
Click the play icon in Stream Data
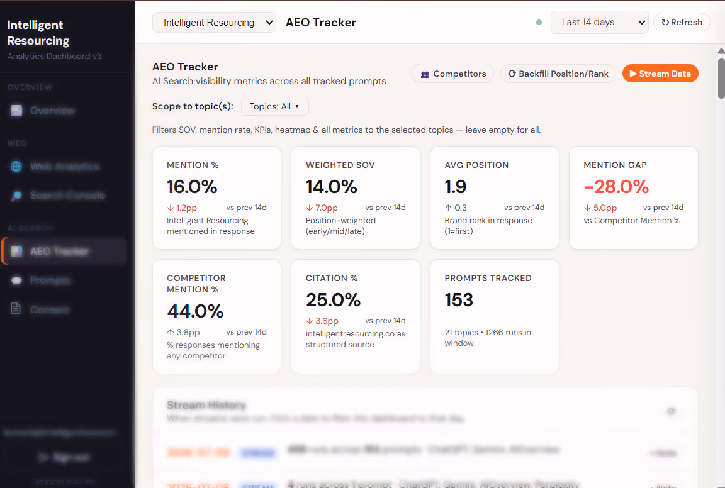pyautogui.click(x=633, y=74)
